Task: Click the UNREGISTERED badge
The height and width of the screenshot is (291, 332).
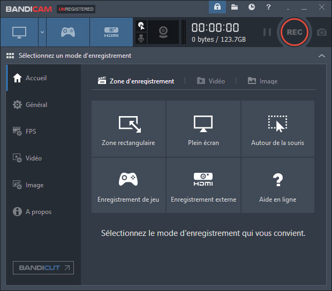Action: 76,9
